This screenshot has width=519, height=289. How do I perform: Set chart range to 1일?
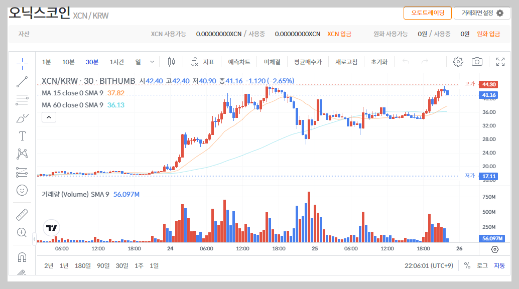click(x=154, y=265)
